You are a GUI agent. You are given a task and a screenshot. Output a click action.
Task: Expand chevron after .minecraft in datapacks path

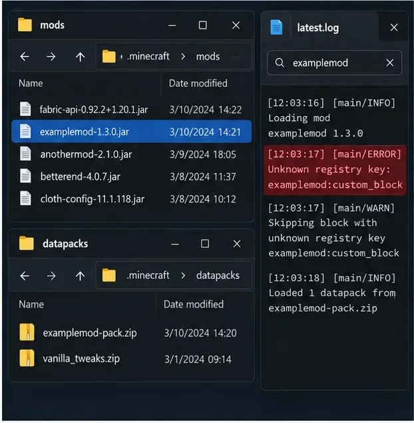pyautogui.click(x=183, y=275)
